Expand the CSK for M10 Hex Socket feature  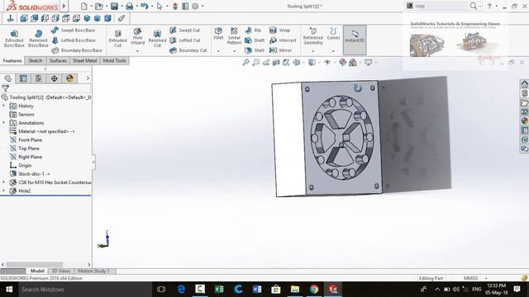3,182
